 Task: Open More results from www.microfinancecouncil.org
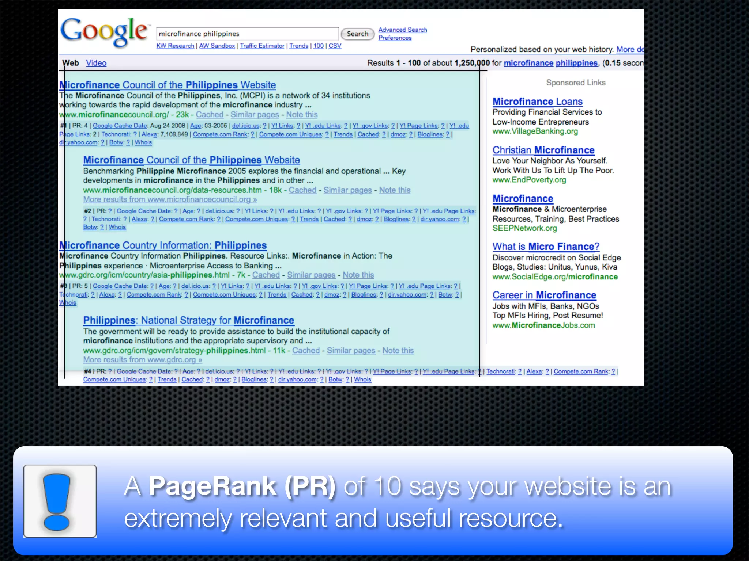coord(170,199)
